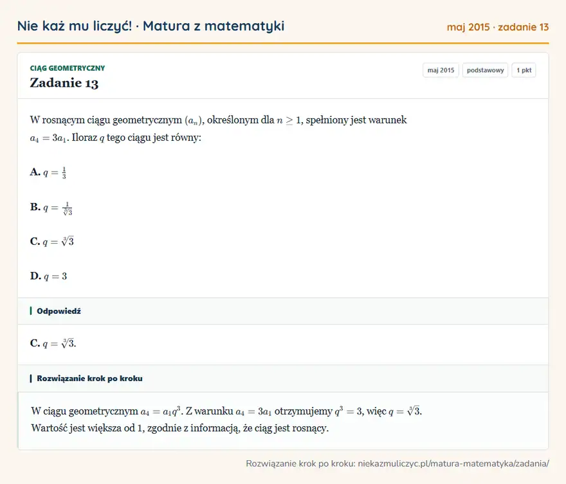Click the 'maj 2015' tag badge
This screenshot has height=484, width=566.
[x=441, y=70]
